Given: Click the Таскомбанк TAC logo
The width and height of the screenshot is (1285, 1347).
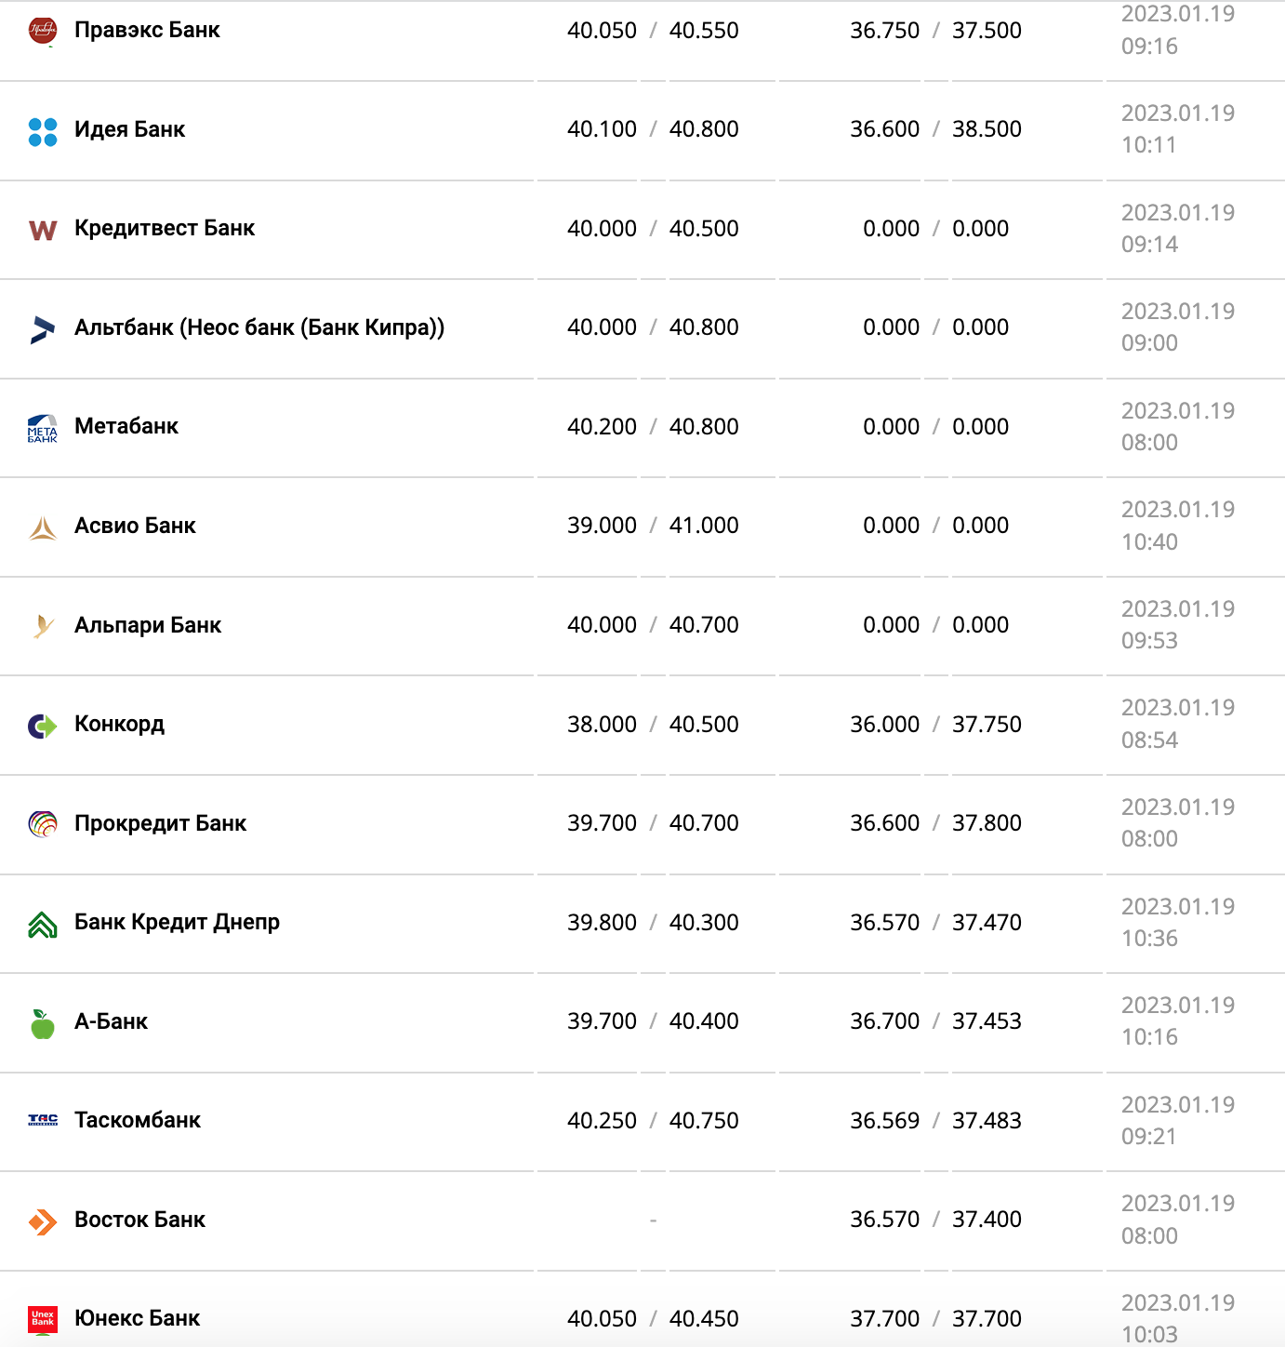Looking at the screenshot, I should 43,1120.
